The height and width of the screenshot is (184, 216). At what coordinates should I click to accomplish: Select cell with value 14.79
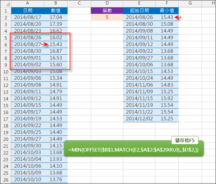coord(56,92)
